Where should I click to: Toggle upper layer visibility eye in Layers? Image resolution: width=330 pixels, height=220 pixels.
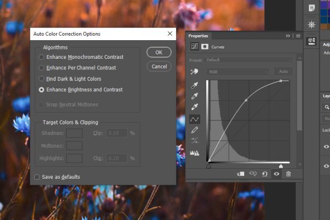(326, 146)
